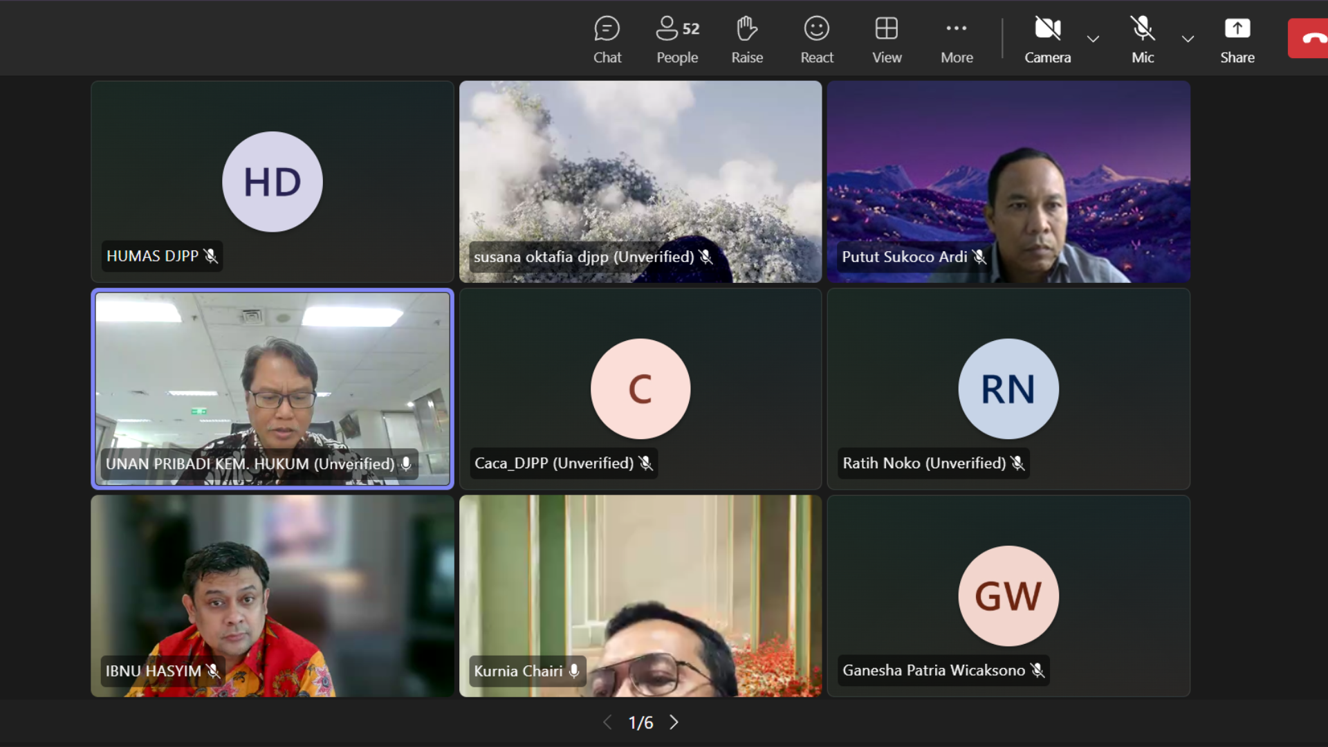Screen dimensions: 1328x747
Task: Click the Kurnia Chairi video tile
Action: 640,595
